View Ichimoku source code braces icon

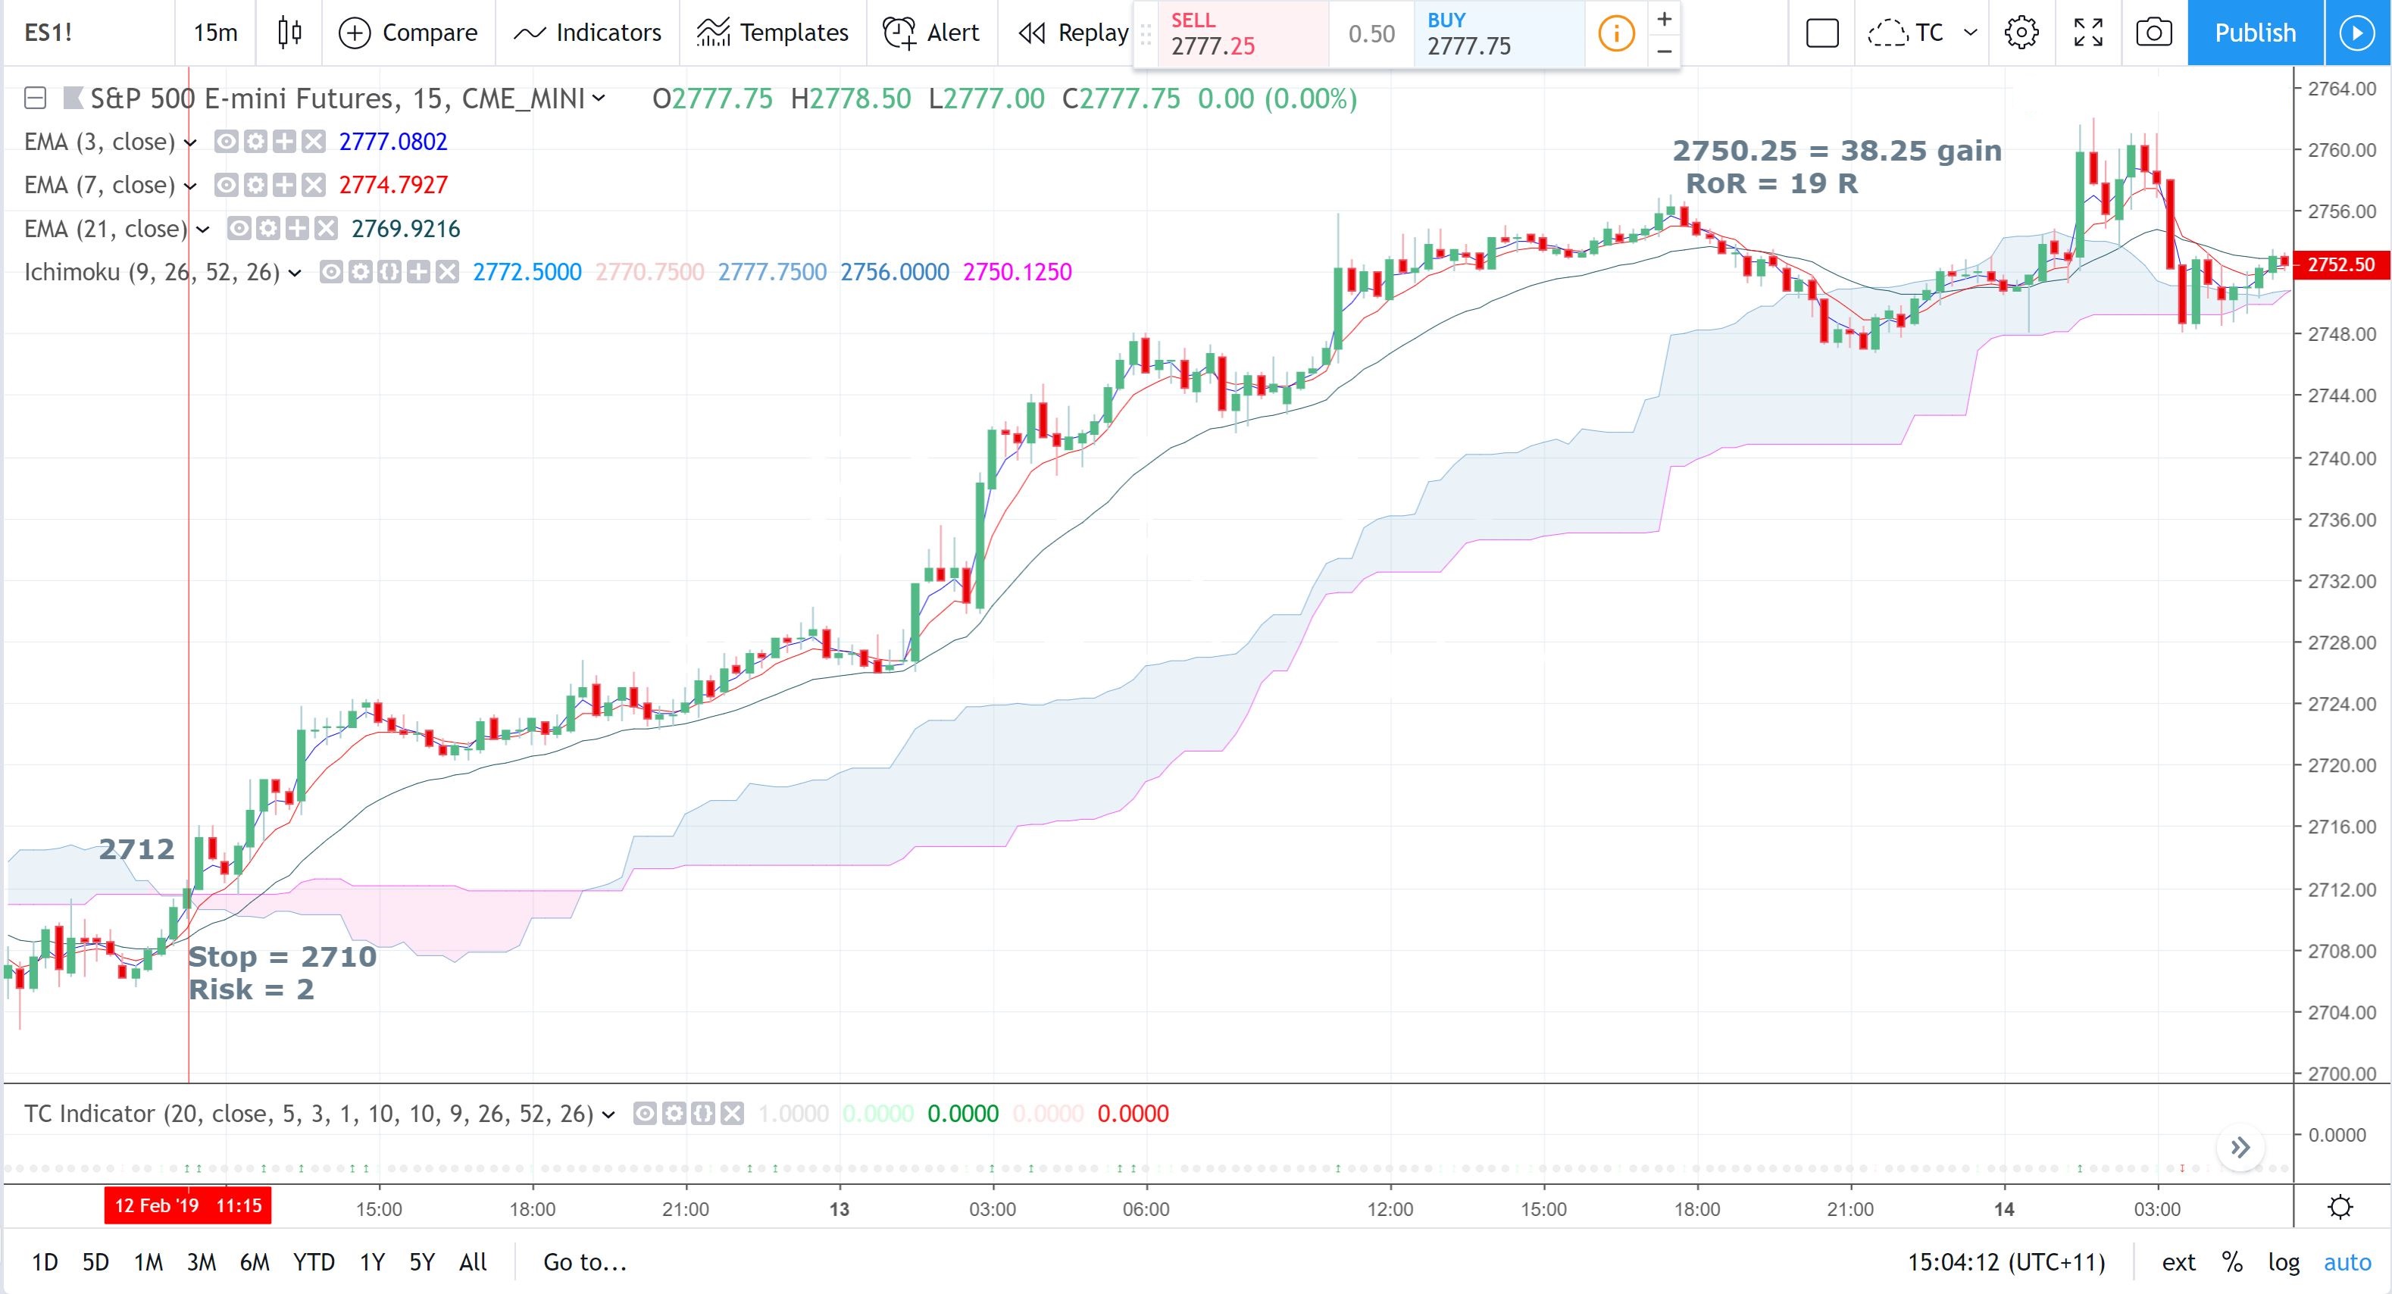[x=389, y=272]
